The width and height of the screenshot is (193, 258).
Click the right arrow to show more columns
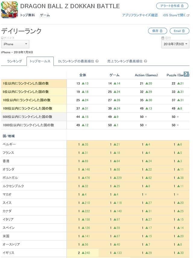(186, 74)
